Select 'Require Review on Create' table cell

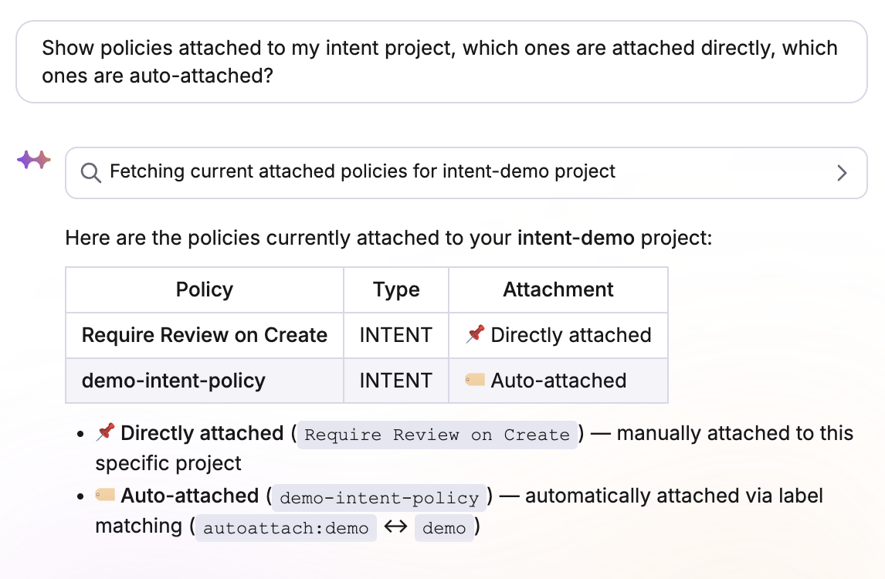205,335
